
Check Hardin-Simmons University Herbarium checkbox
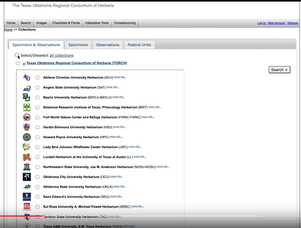pyautogui.click(x=37, y=127)
